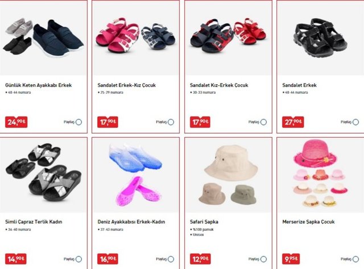Select Paylaş circle on Sandalet Erkek-Kız Çocuk
The image size is (364, 269).
[171, 122]
